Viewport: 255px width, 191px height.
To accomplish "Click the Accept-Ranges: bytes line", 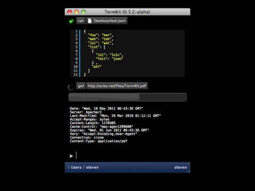I will click(90, 119).
